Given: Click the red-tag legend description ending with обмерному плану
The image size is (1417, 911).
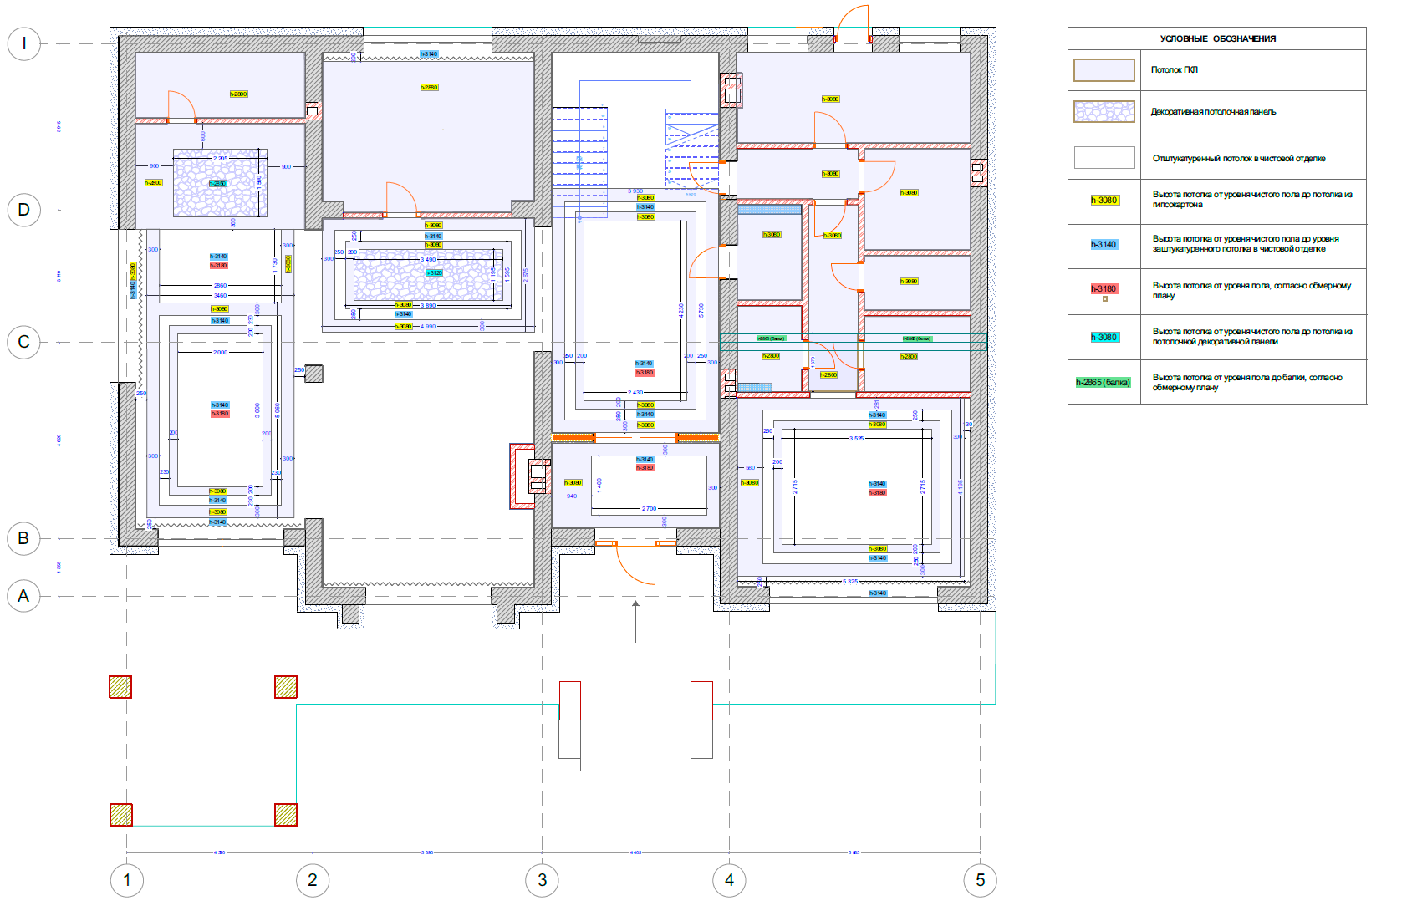Looking at the screenshot, I should [x=1251, y=290].
